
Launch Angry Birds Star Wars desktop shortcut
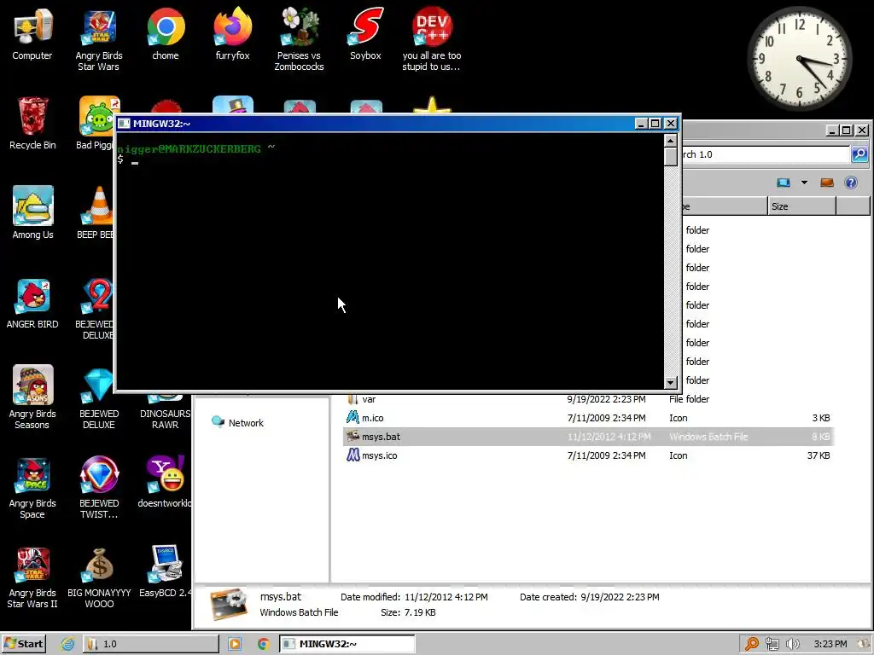pos(99,39)
